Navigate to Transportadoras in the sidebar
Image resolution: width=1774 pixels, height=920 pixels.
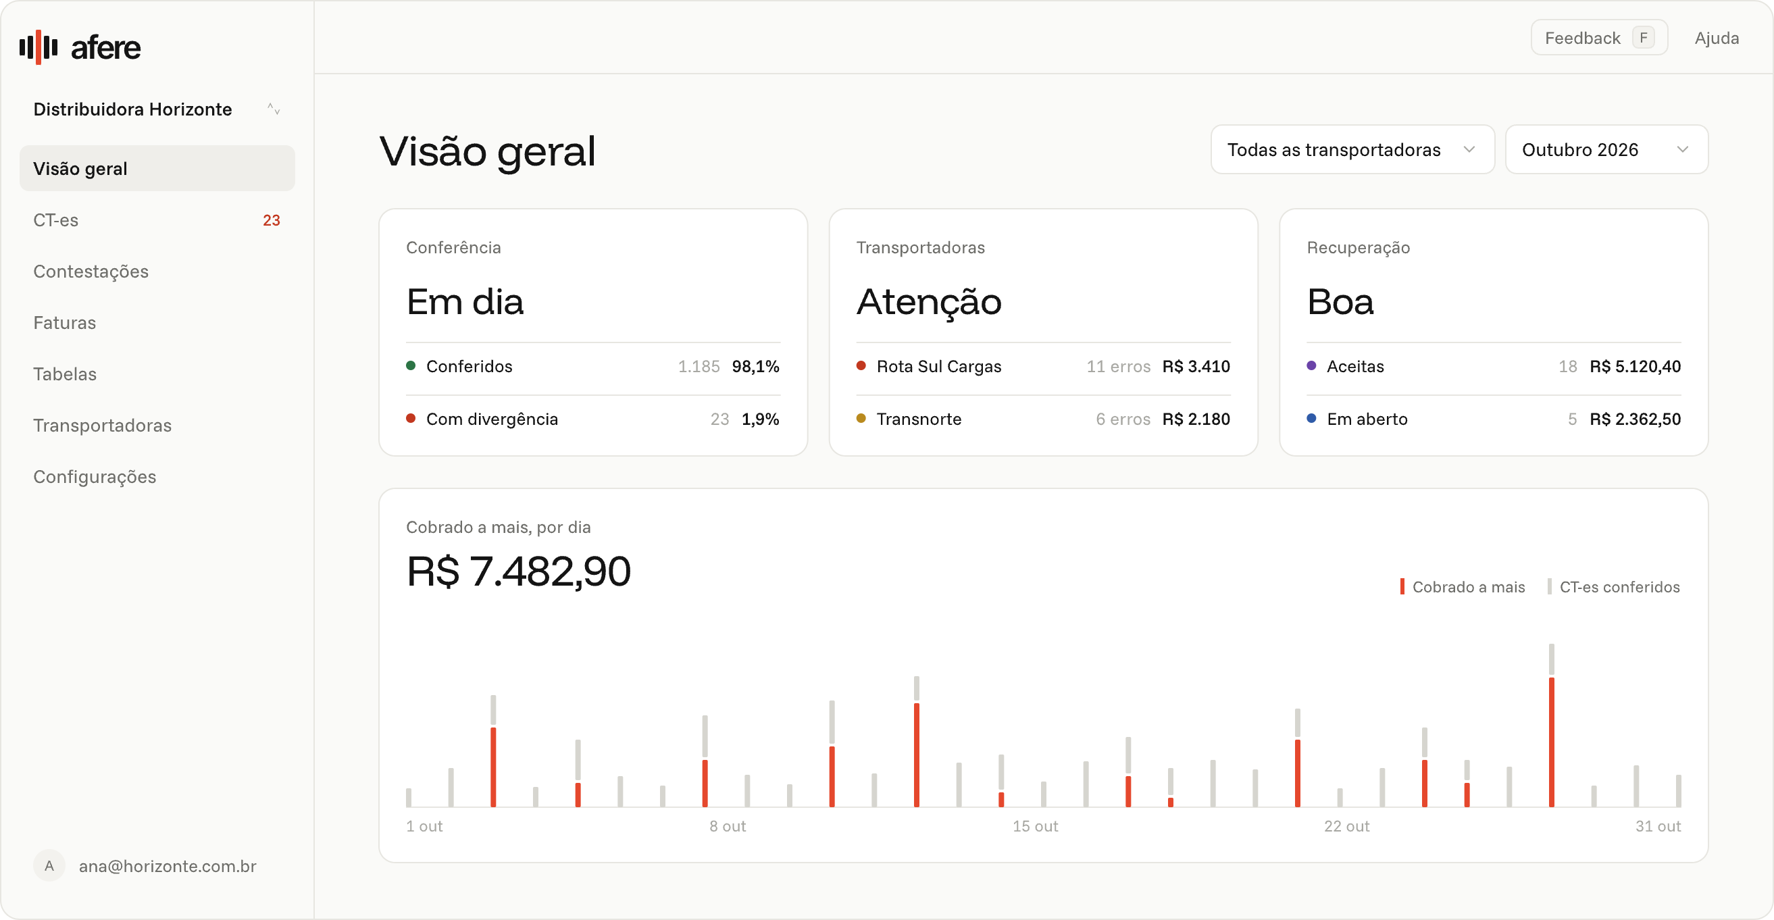tap(157, 426)
